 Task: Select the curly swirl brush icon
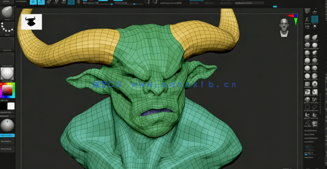(x=315, y=100)
